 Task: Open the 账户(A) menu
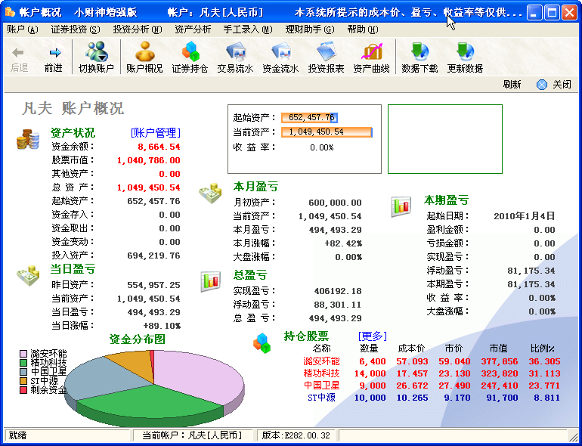(x=23, y=29)
